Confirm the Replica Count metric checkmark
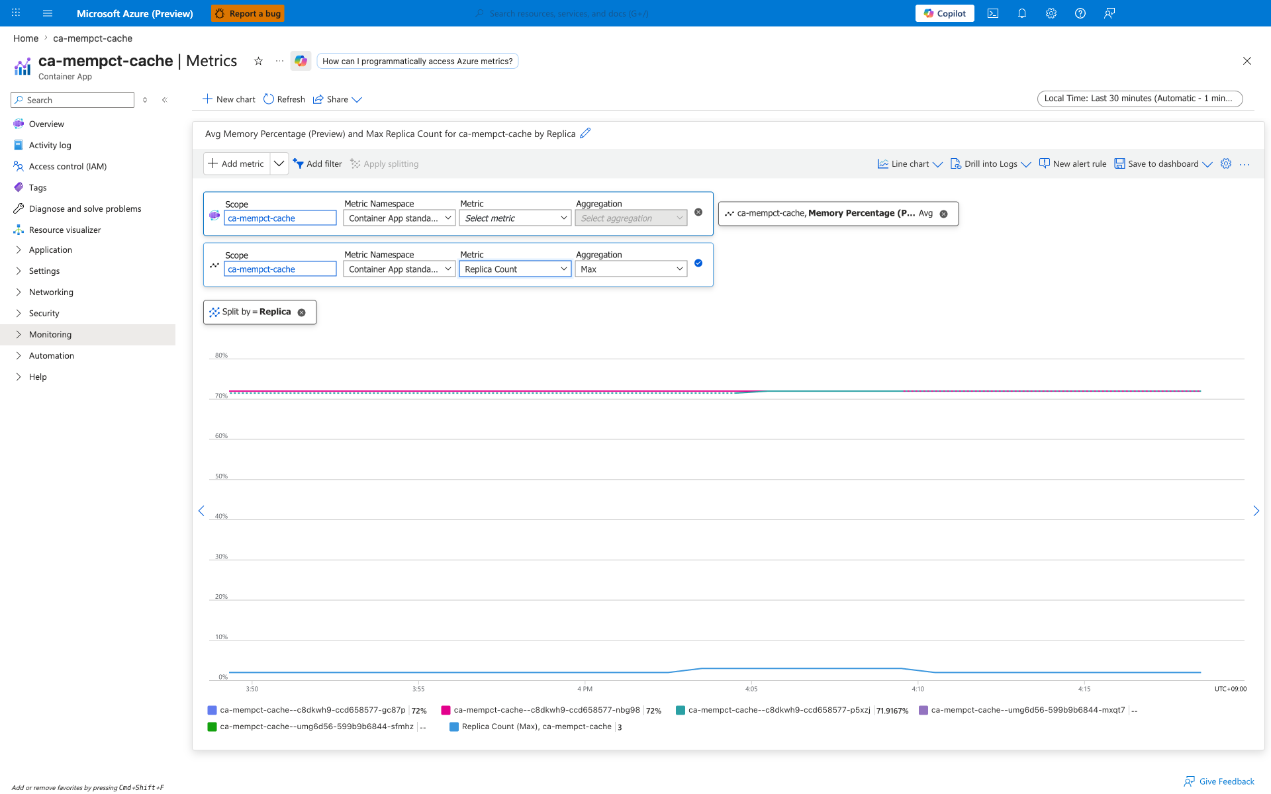Image resolution: width=1271 pixels, height=794 pixels. tap(698, 263)
